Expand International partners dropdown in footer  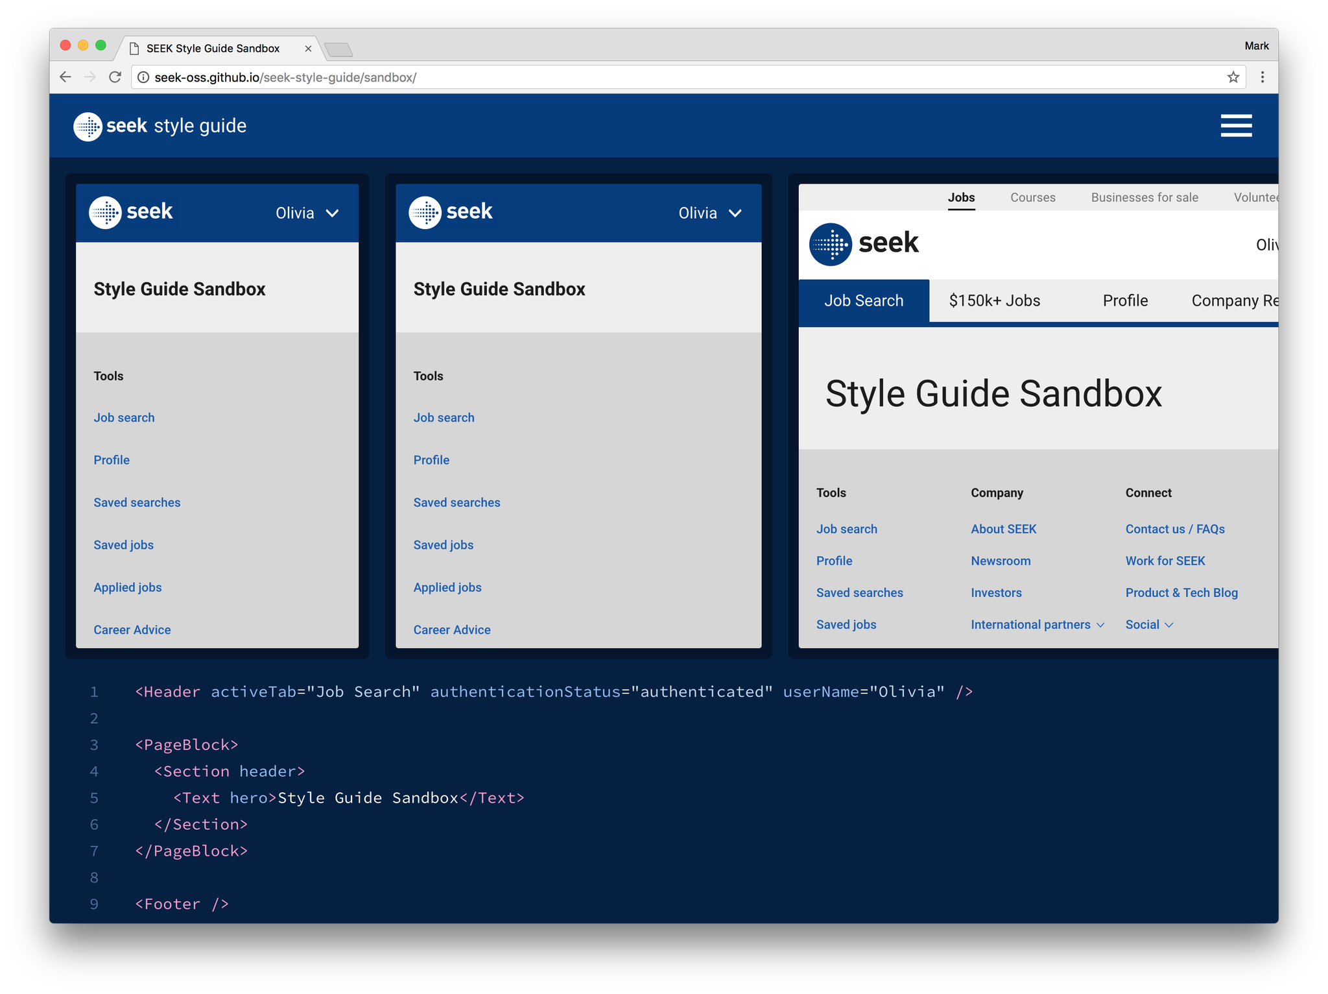(x=1037, y=625)
